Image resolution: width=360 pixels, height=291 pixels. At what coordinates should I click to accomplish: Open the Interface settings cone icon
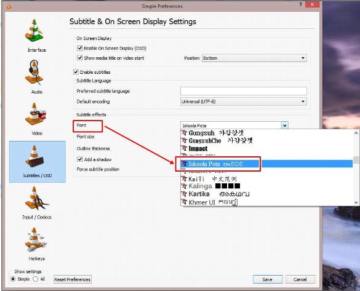(x=34, y=31)
